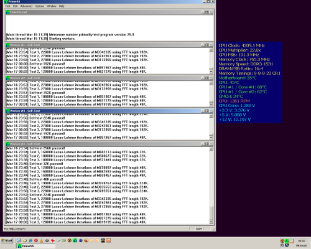Click the red splat quick launch icon
311x249 pixels.
click(53, 240)
